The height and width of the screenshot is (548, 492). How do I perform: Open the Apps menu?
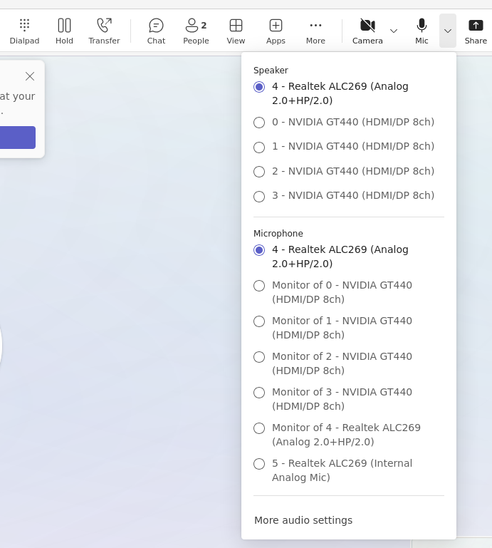coord(276,31)
